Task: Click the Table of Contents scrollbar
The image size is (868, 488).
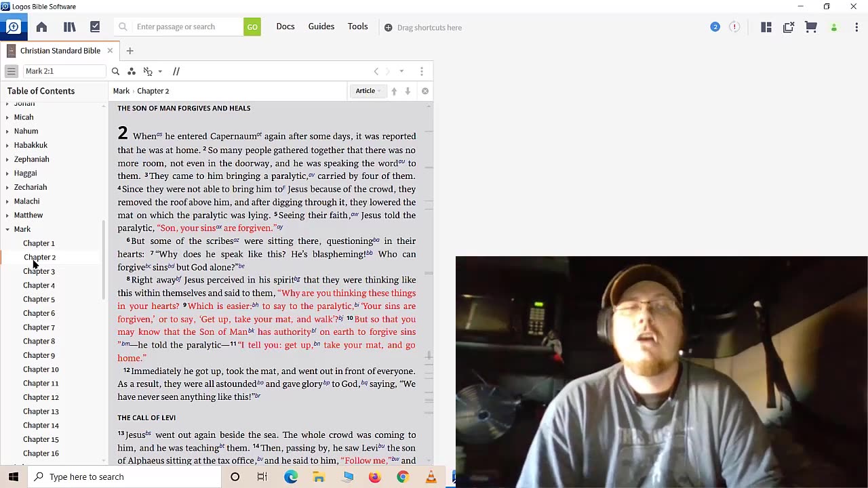Action: pyautogui.click(x=104, y=260)
